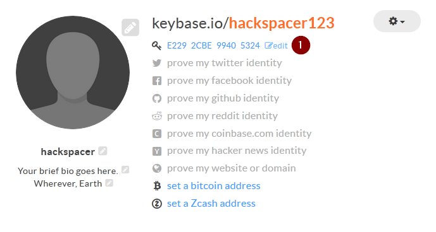
Task: Select prove my hacker news identity
Action: pos(237,151)
